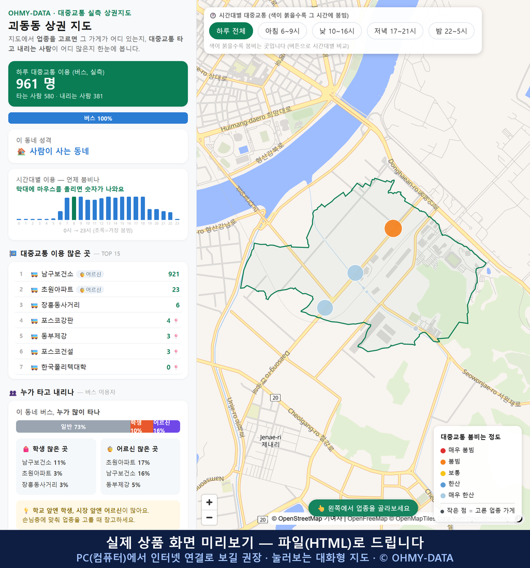Click the clock icon beside 시간대별 대중교통
Screen dimensions: 530x568
(x=213, y=16)
